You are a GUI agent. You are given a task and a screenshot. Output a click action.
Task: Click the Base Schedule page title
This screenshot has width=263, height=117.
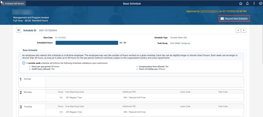[132, 4]
